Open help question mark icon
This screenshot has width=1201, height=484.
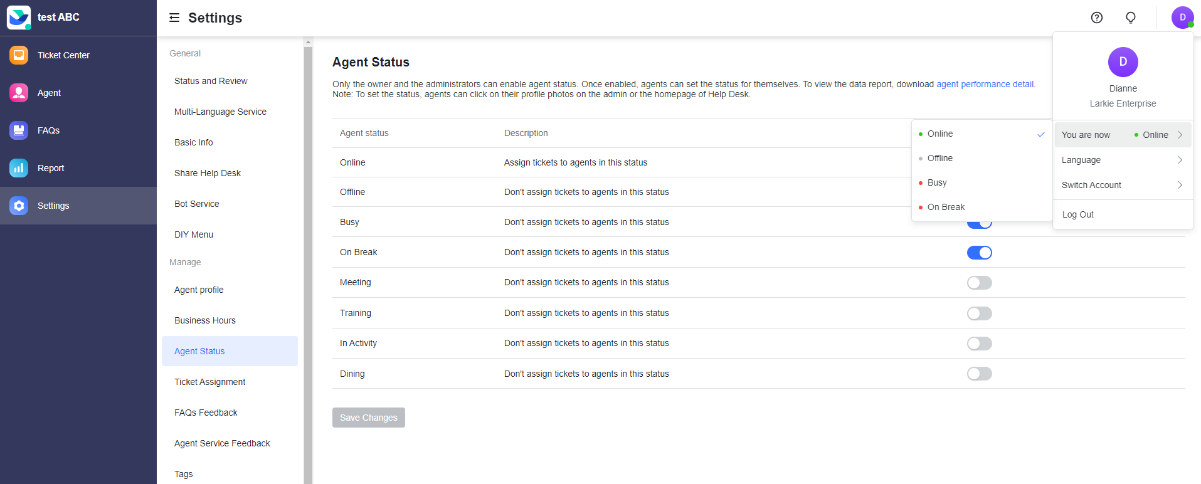pyautogui.click(x=1097, y=18)
